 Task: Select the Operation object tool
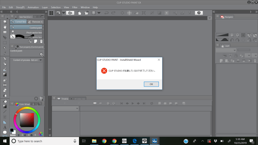[5, 32]
